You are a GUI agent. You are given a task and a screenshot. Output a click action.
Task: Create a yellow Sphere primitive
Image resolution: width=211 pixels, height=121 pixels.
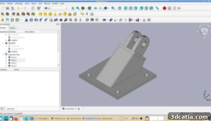(x=50, y=14)
